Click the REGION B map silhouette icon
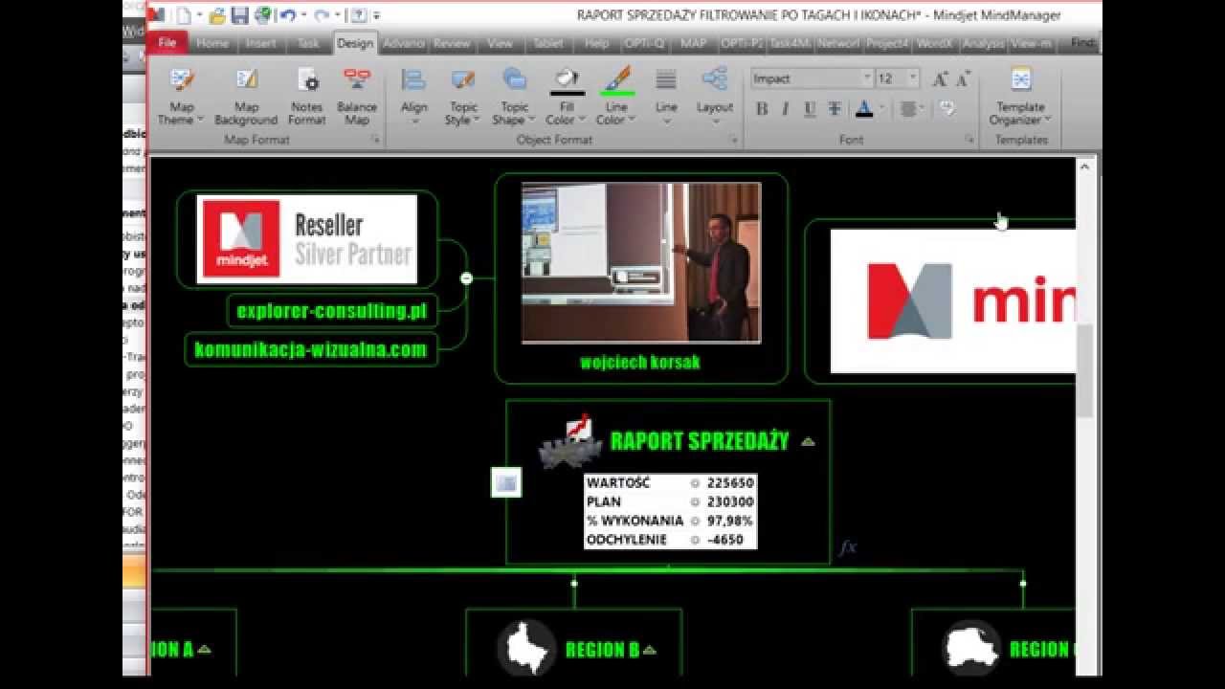The width and height of the screenshot is (1225, 689). coord(526,648)
